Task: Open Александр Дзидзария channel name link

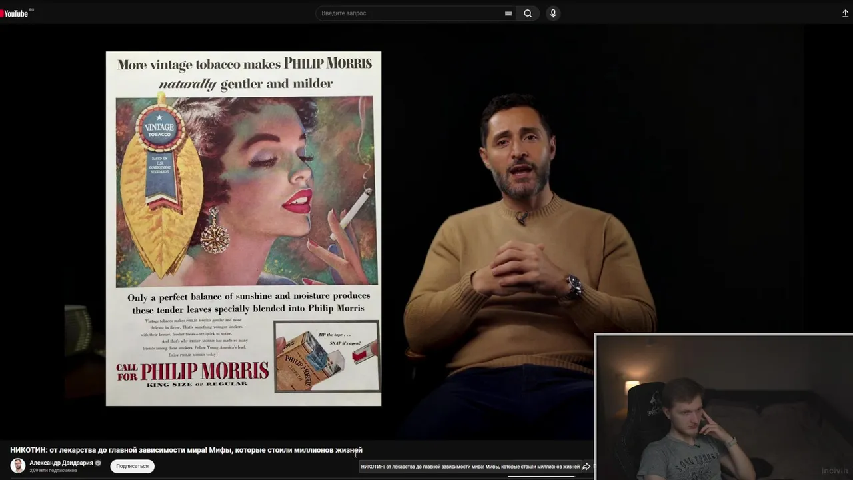Action: click(x=61, y=463)
